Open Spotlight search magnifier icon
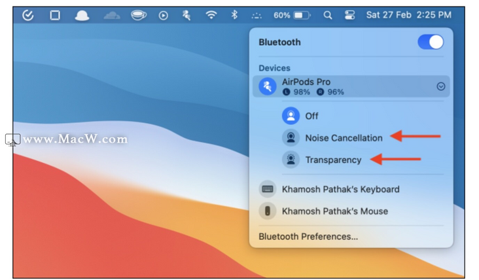479x280 pixels. 327,15
